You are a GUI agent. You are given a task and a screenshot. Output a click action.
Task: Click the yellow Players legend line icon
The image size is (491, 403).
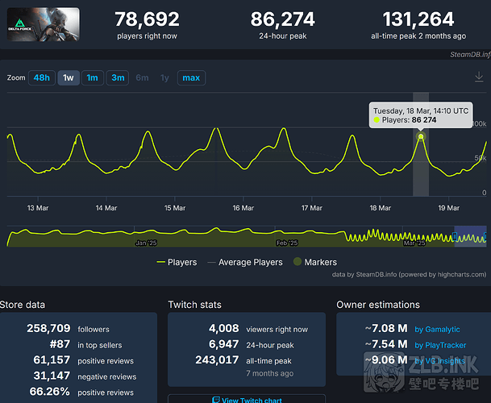[x=161, y=262]
